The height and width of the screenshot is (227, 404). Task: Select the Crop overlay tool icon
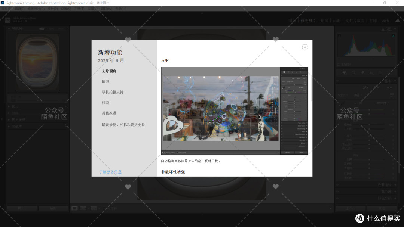353,73
